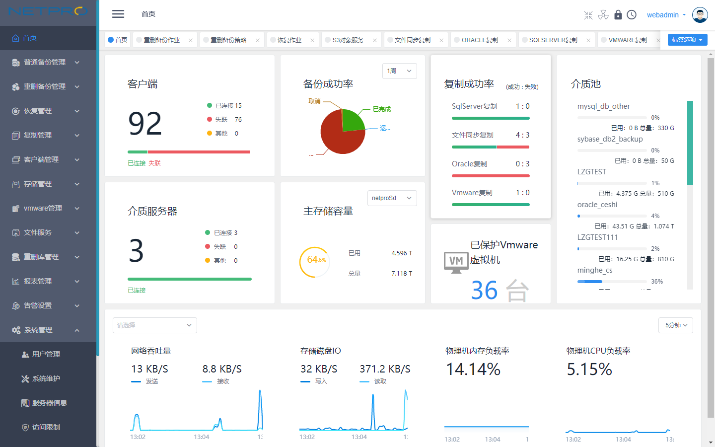Click the fan-shaped icon in header
The width and height of the screenshot is (715, 447).
click(603, 15)
